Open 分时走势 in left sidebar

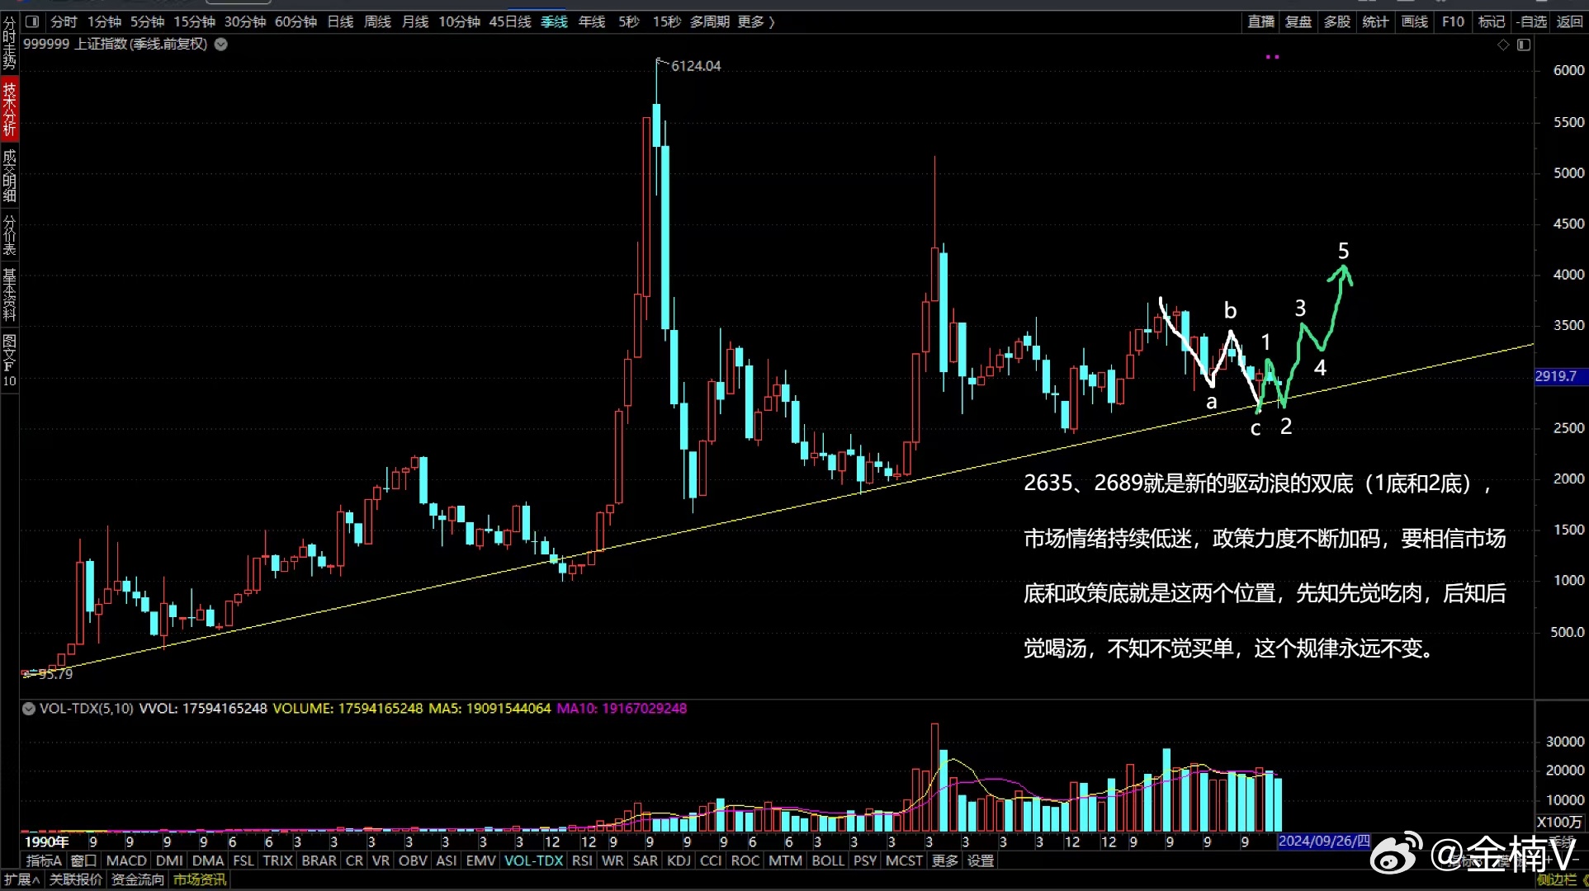[9, 43]
